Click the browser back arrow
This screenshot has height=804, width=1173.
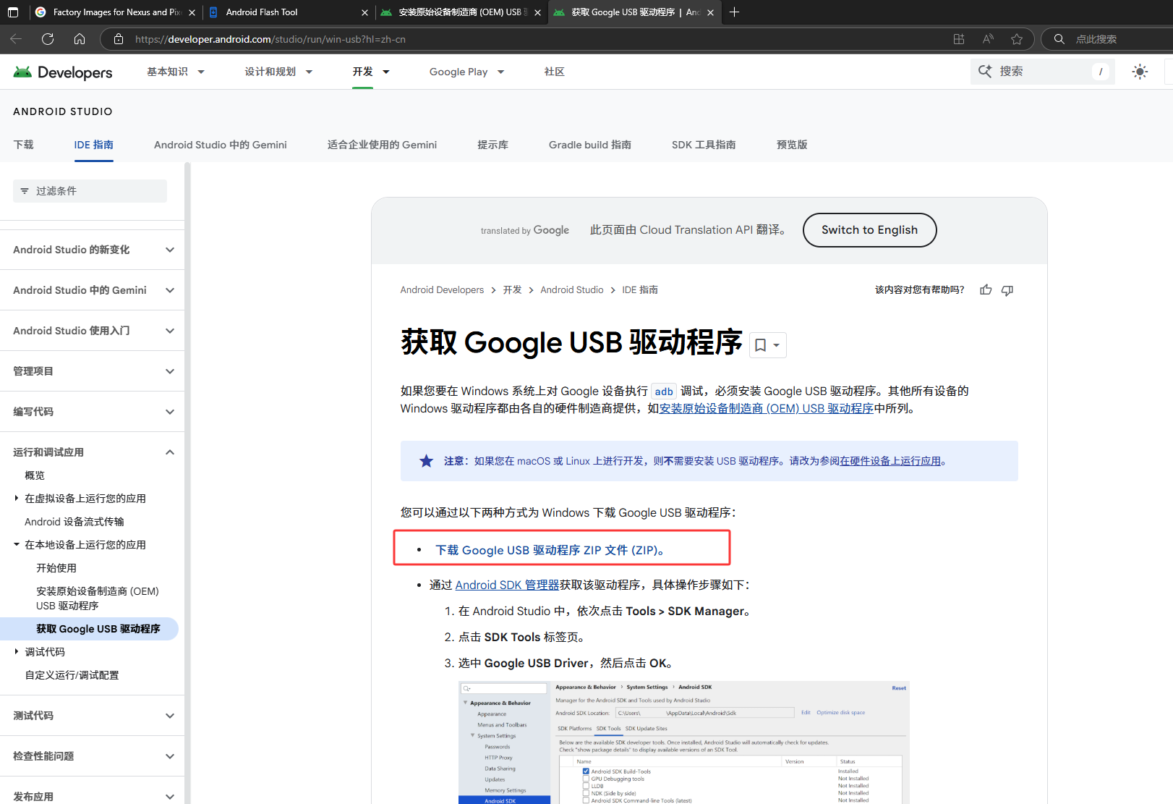point(16,39)
